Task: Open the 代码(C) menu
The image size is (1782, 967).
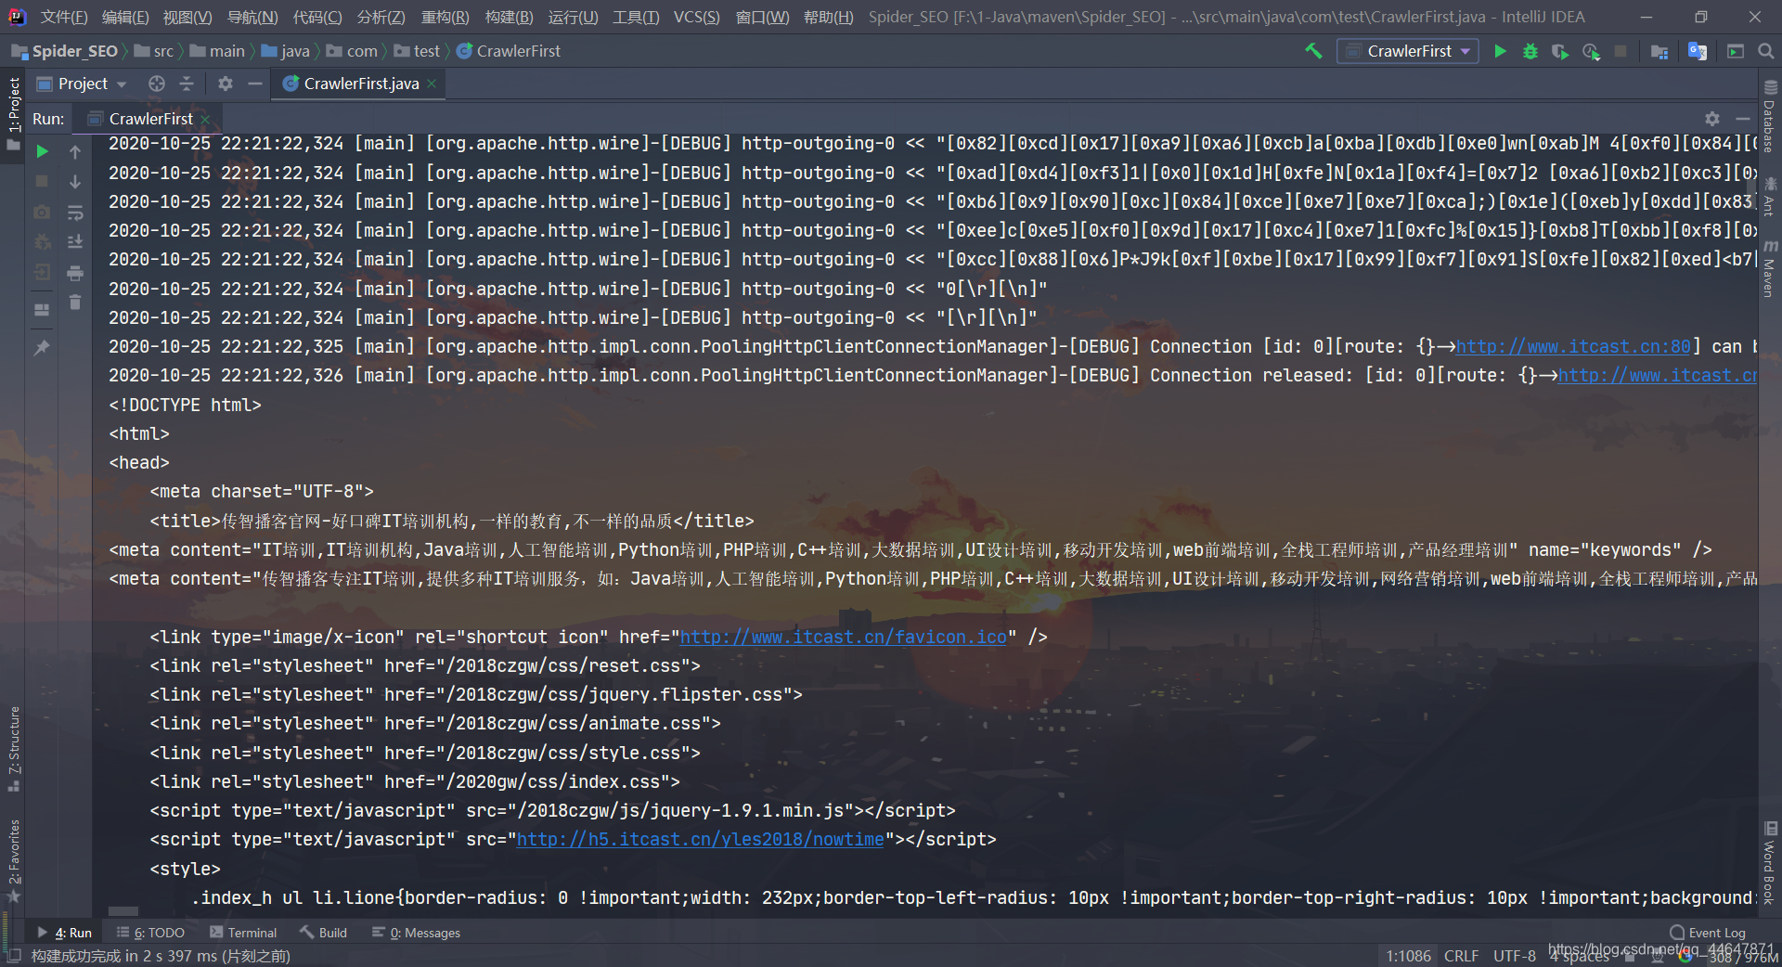Action: point(317,17)
